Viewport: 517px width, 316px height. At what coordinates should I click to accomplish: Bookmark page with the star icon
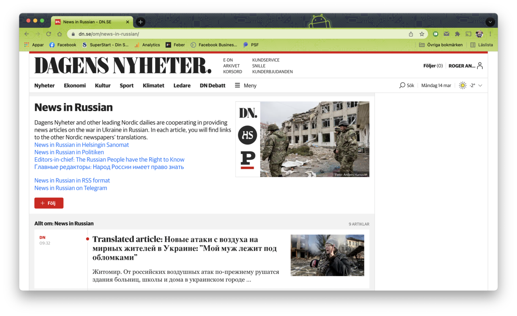(422, 34)
